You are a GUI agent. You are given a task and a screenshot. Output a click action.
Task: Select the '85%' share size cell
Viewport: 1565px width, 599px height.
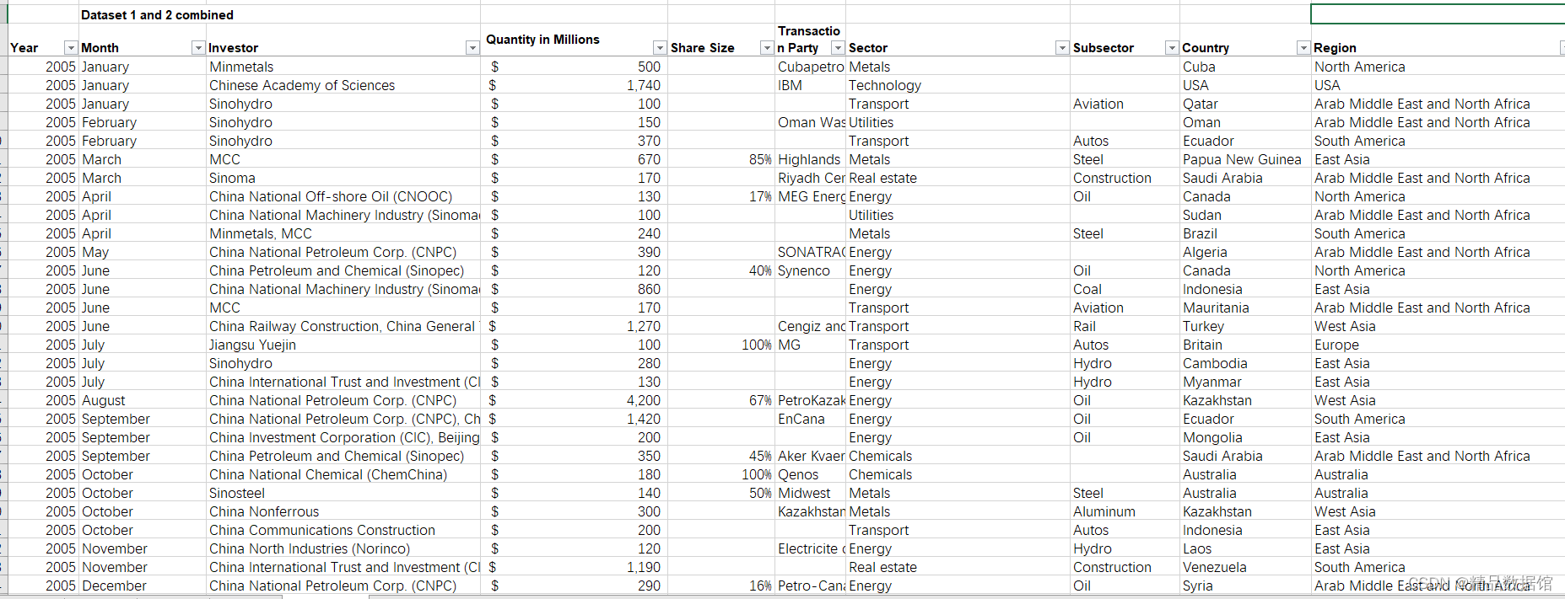[721, 159]
